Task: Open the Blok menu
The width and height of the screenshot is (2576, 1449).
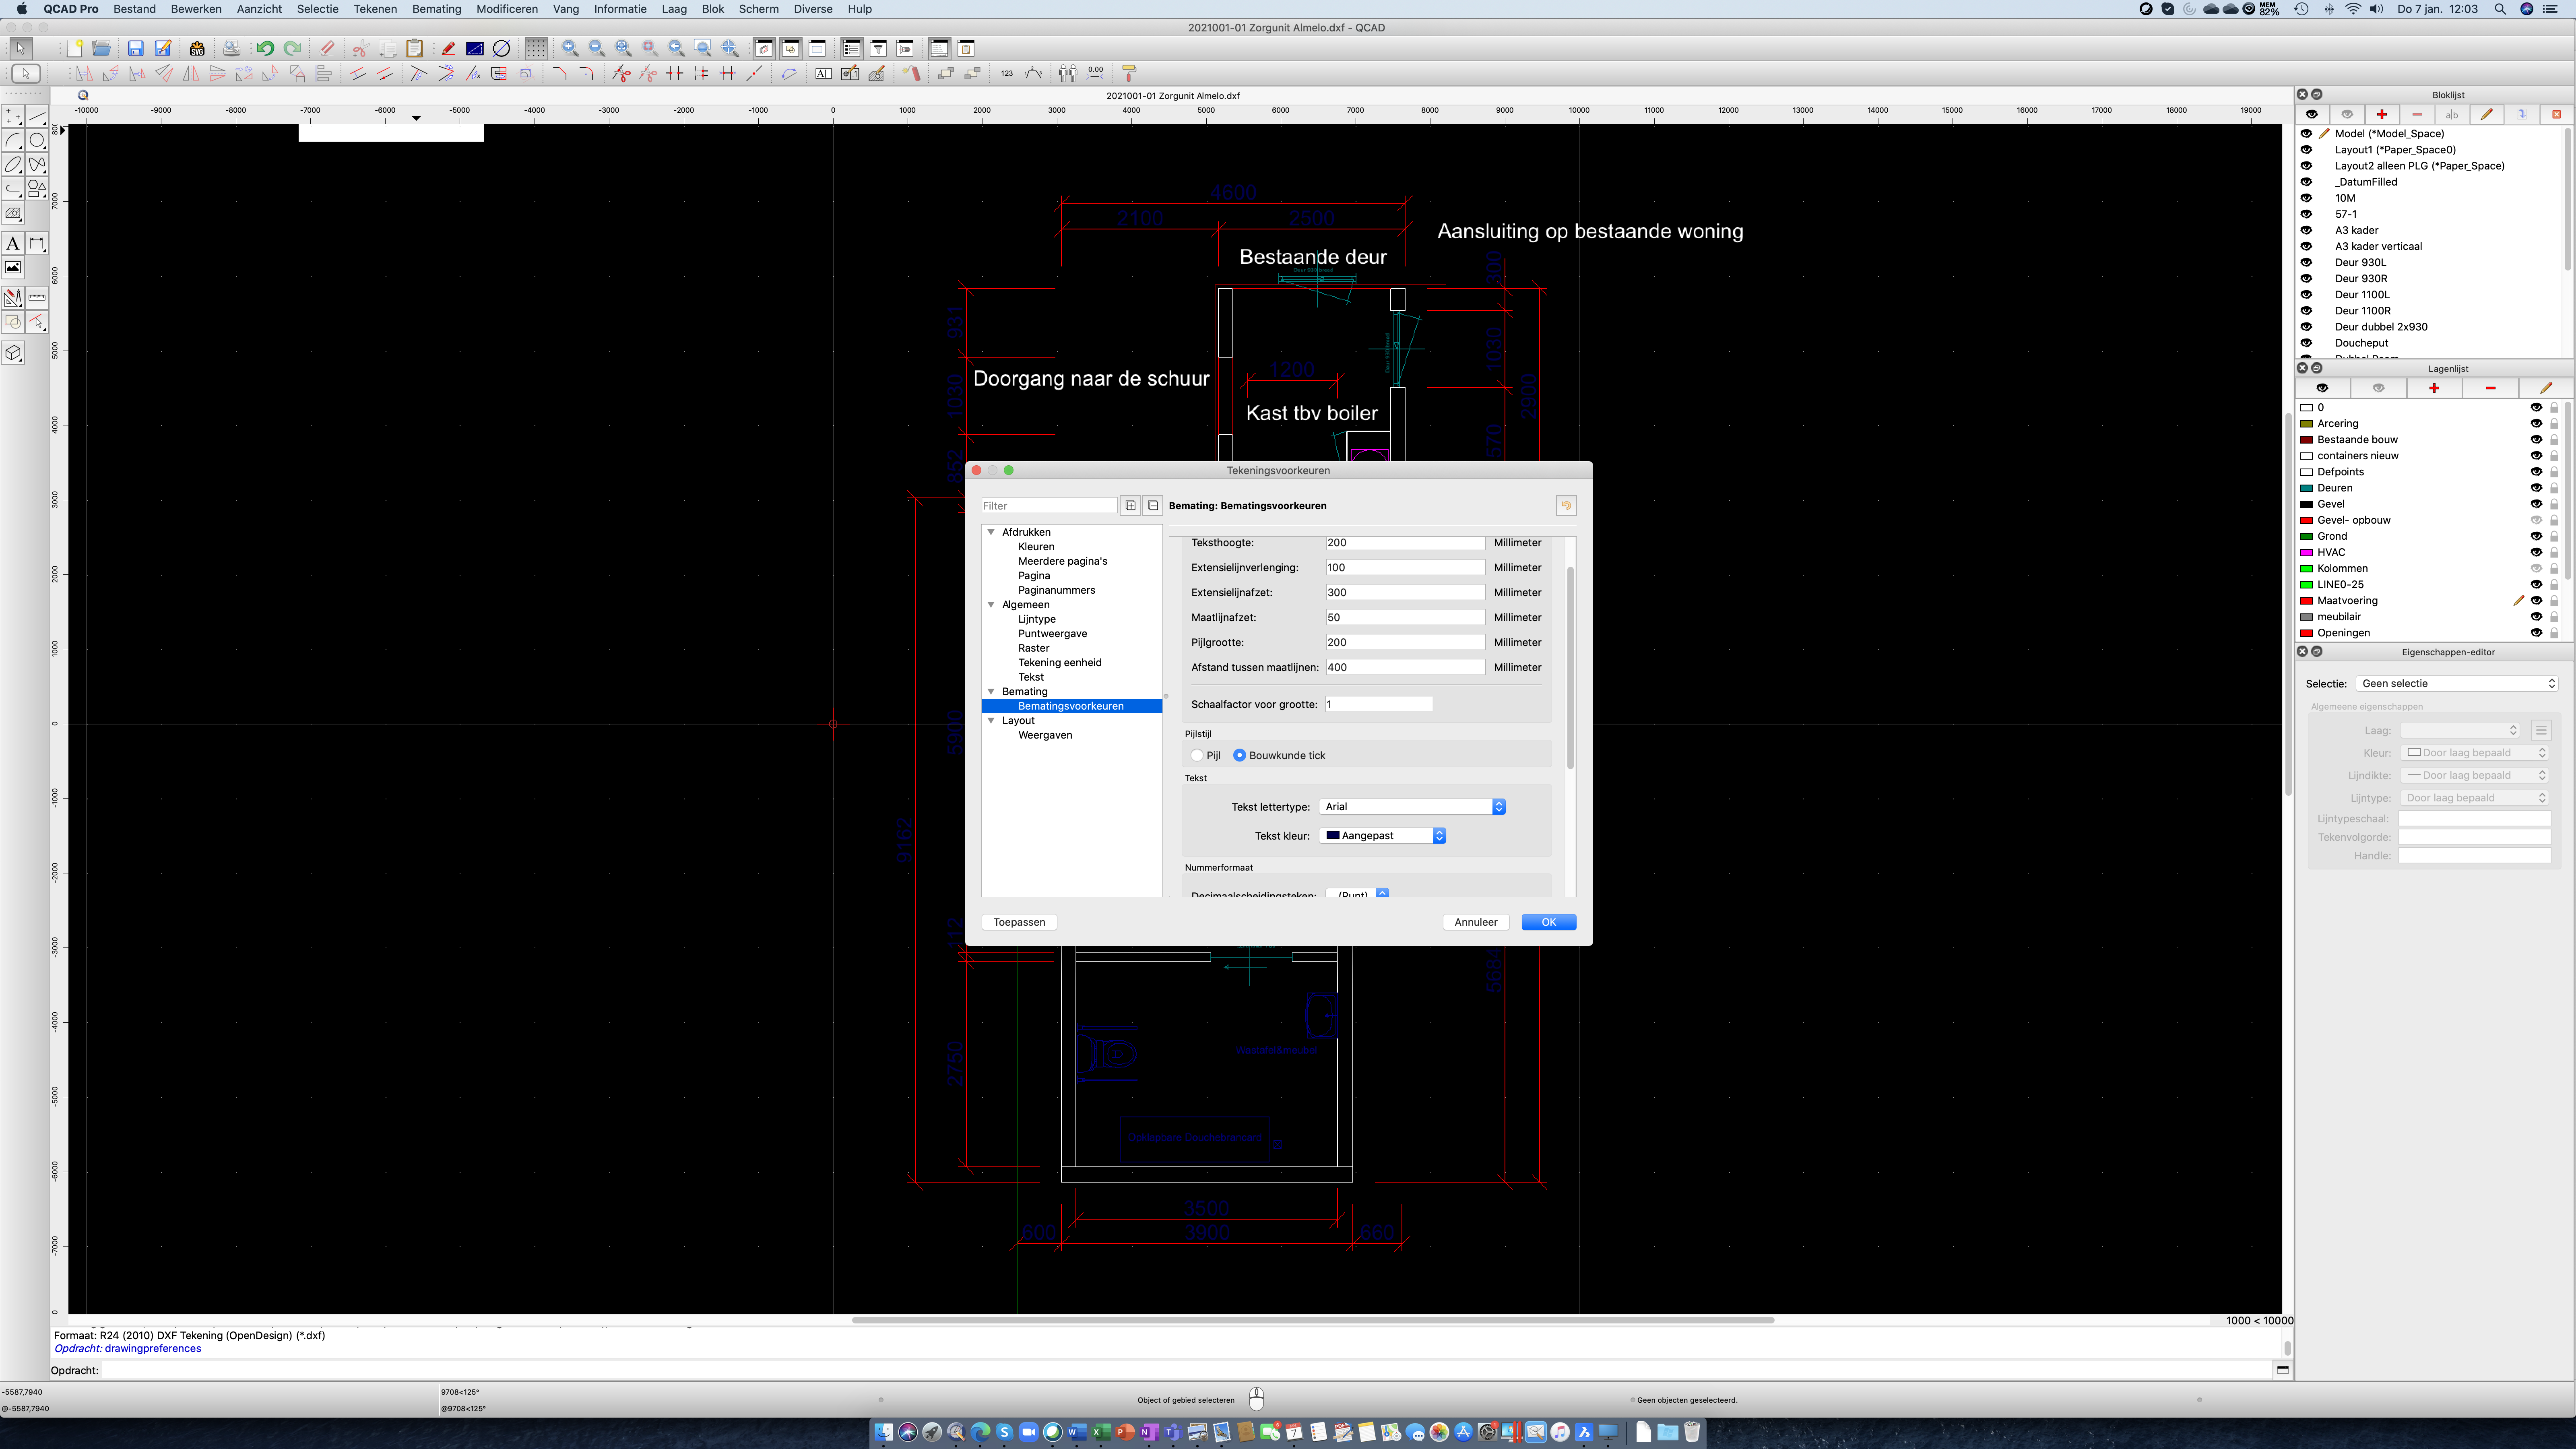Action: click(713, 9)
